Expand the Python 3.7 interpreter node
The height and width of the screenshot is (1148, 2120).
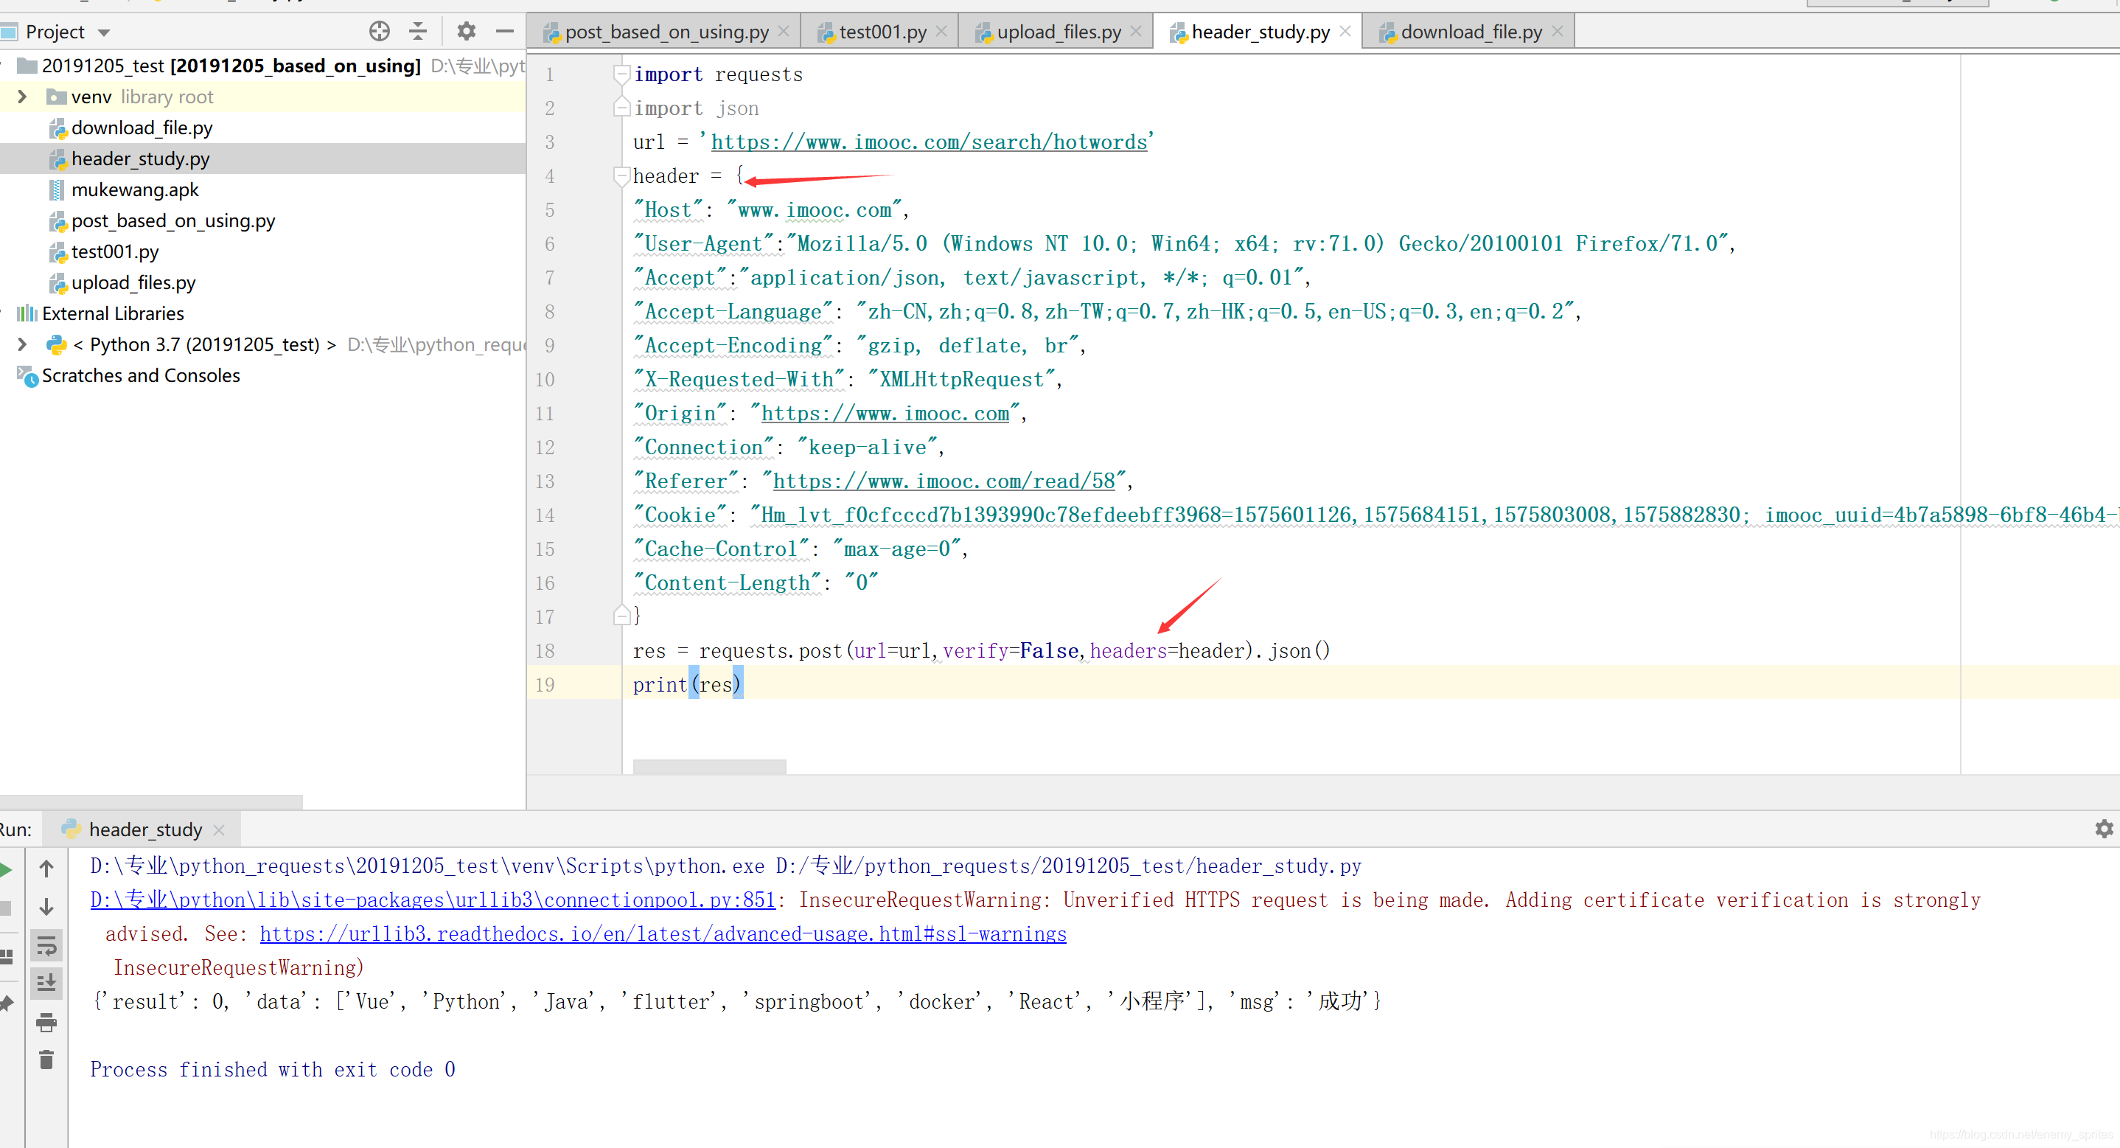tap(22, 345)
